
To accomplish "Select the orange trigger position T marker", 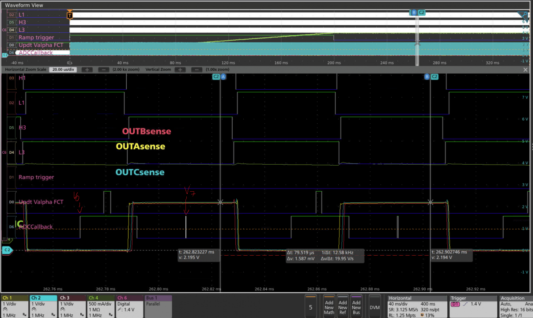I will (x=69, y=15).
